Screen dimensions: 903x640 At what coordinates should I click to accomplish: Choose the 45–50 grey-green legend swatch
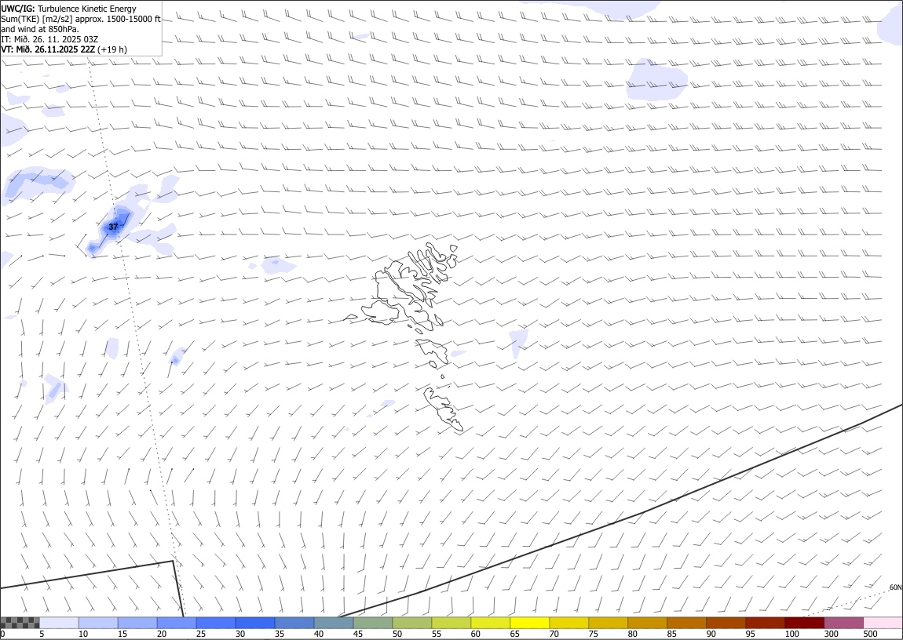373,623
